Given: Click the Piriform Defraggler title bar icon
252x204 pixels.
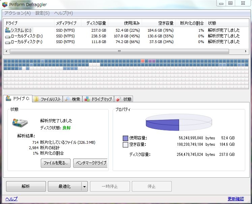Looking at the screenshot, I should 5,4.
